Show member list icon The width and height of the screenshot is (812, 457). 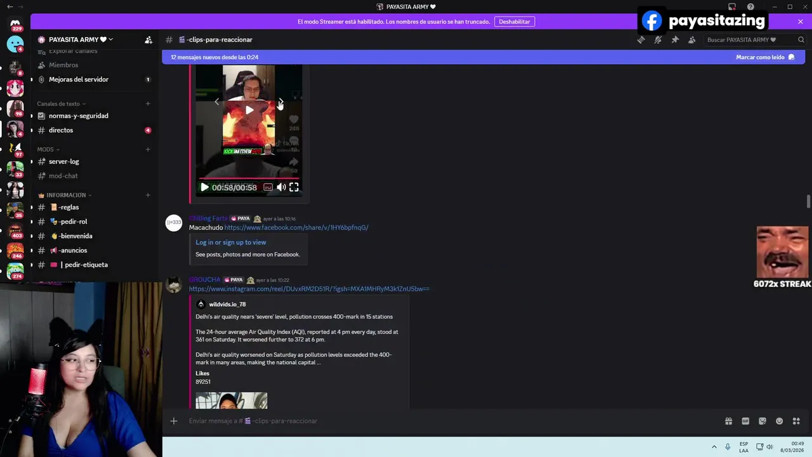pyautogui.click(x=691, y=39)
